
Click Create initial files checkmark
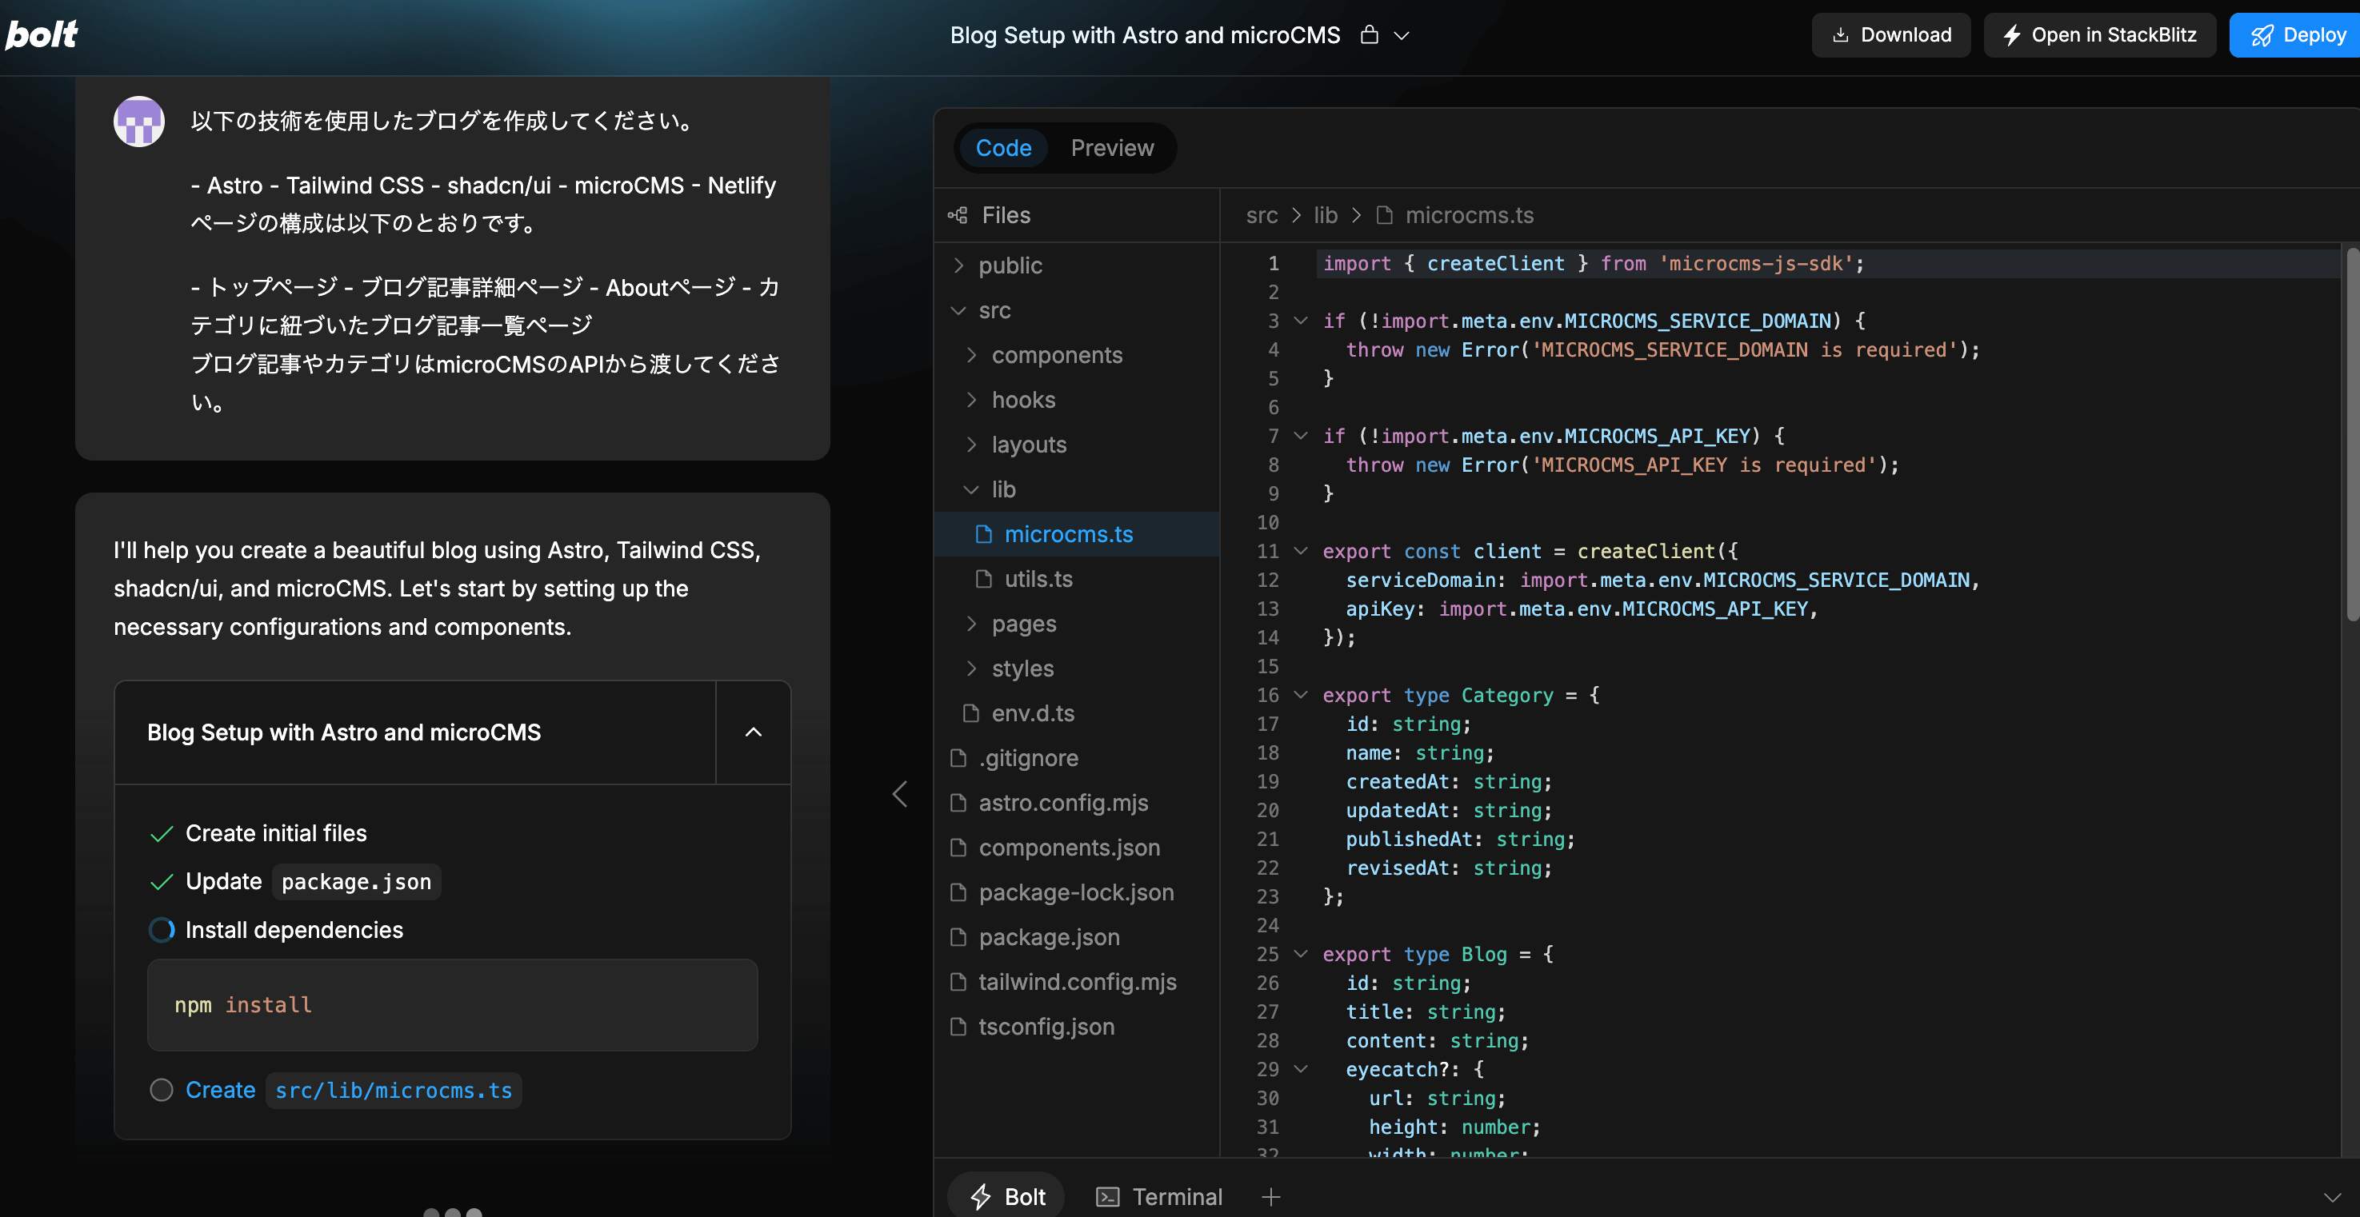[x=162, y=834]
